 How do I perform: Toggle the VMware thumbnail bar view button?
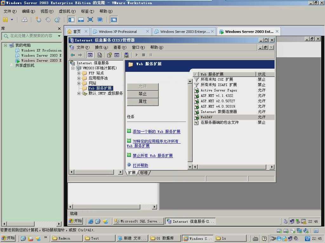81,20
